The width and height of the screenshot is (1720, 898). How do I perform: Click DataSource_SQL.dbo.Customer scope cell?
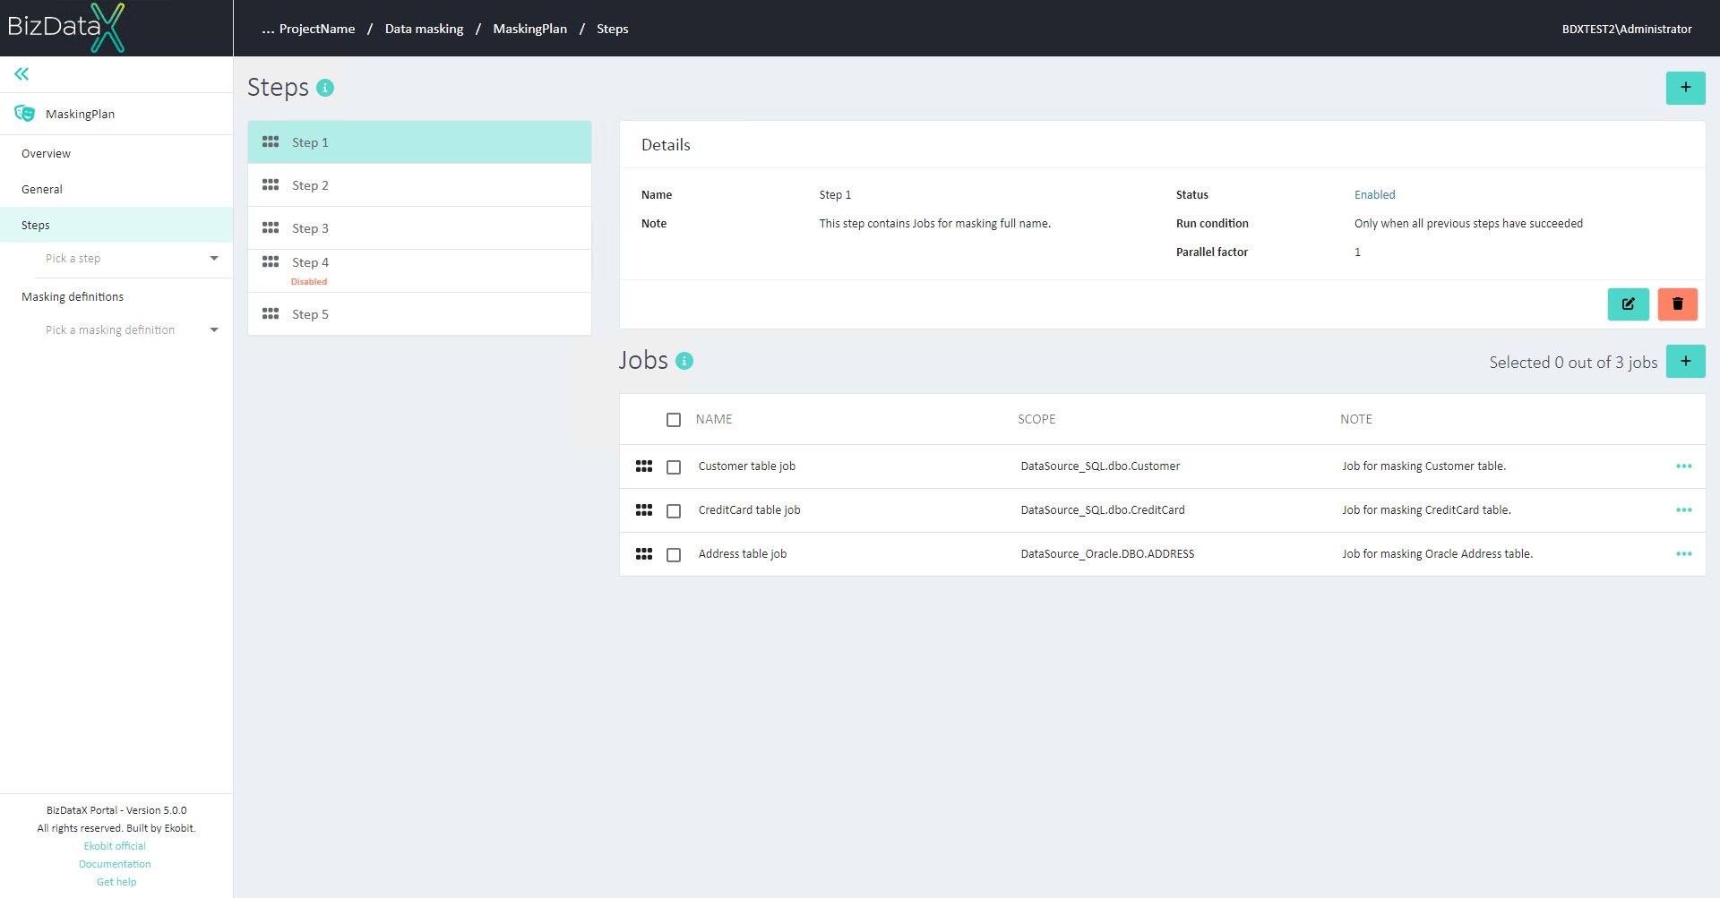pos(1100,466)
